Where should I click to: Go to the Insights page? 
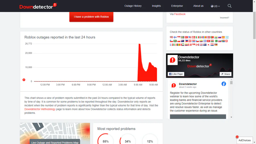click(x=156, y=6)
